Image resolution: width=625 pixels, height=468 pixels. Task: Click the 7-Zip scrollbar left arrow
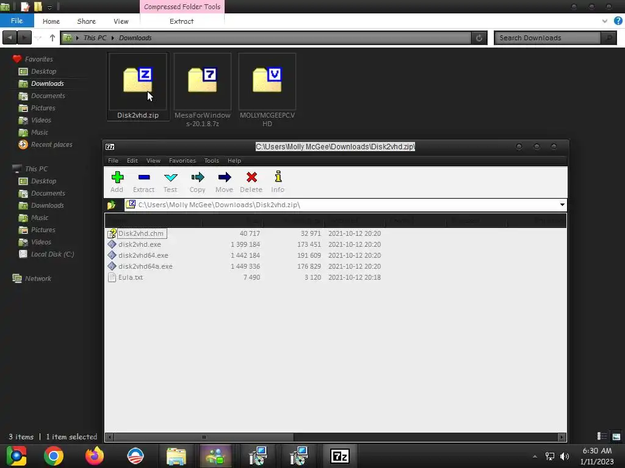(x=110, y=438)
